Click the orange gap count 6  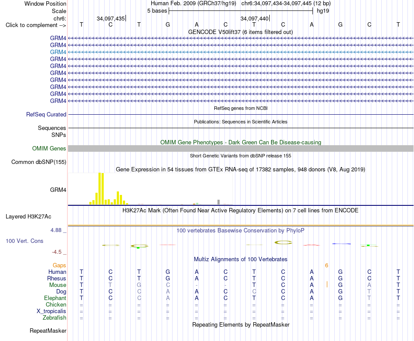tap(326, 266)
